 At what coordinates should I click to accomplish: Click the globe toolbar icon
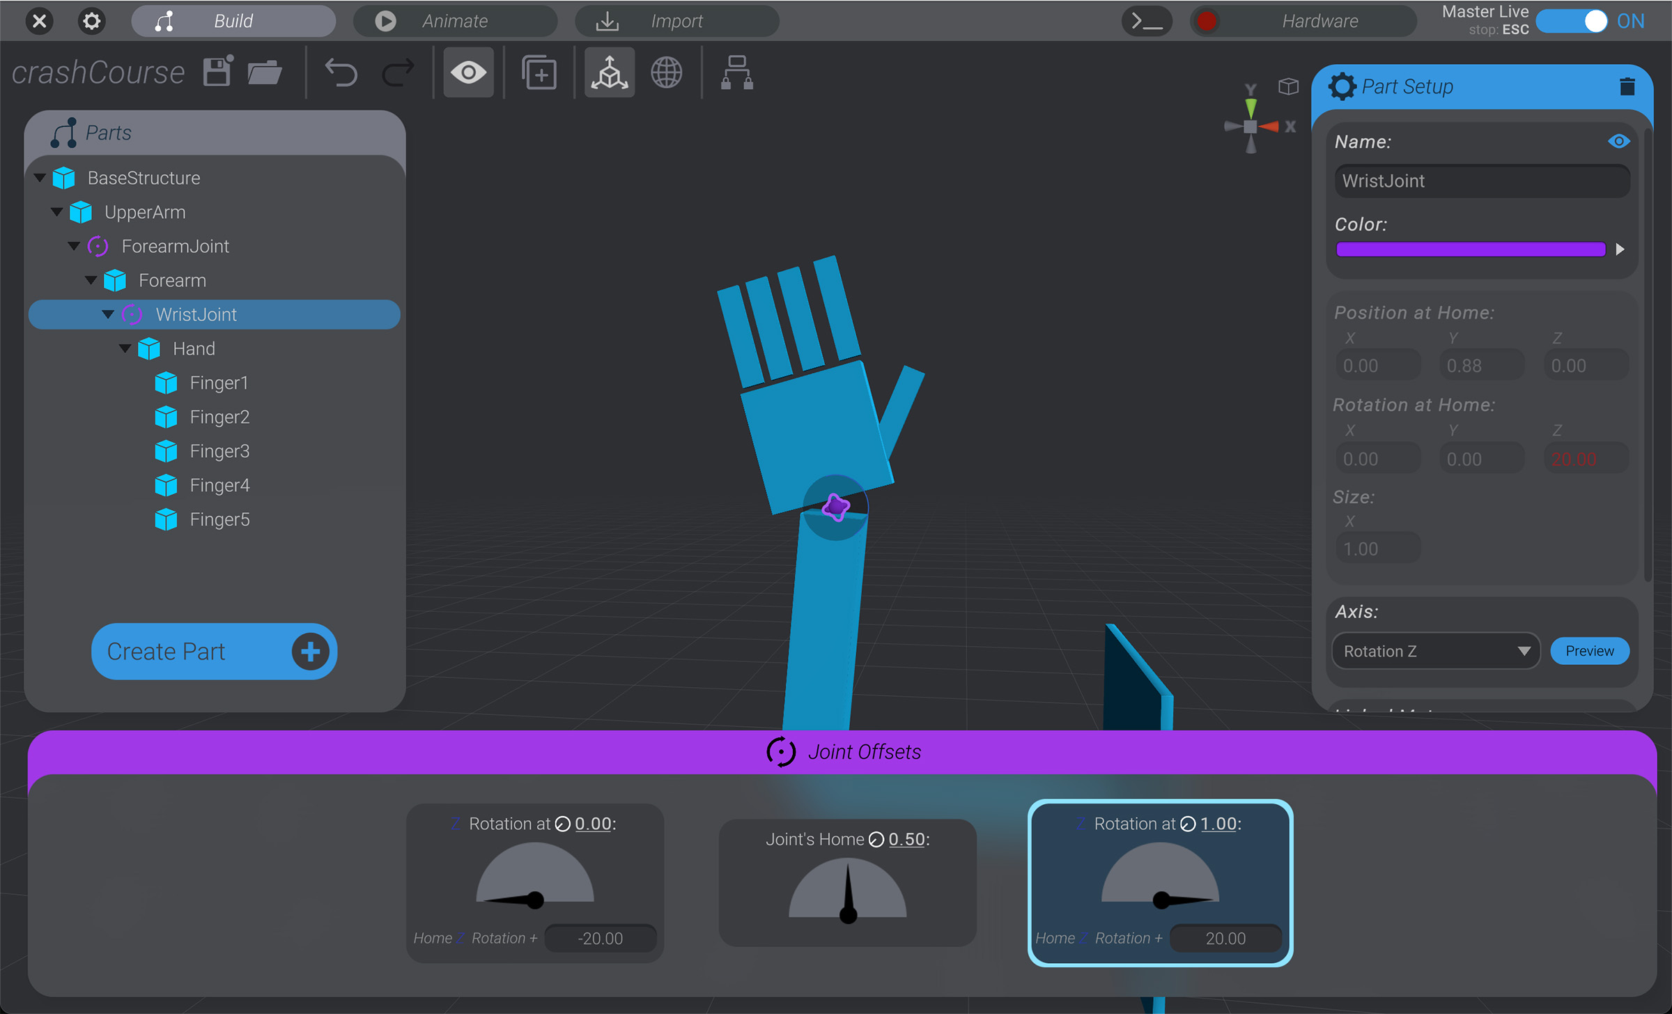(x=667, y=72)
